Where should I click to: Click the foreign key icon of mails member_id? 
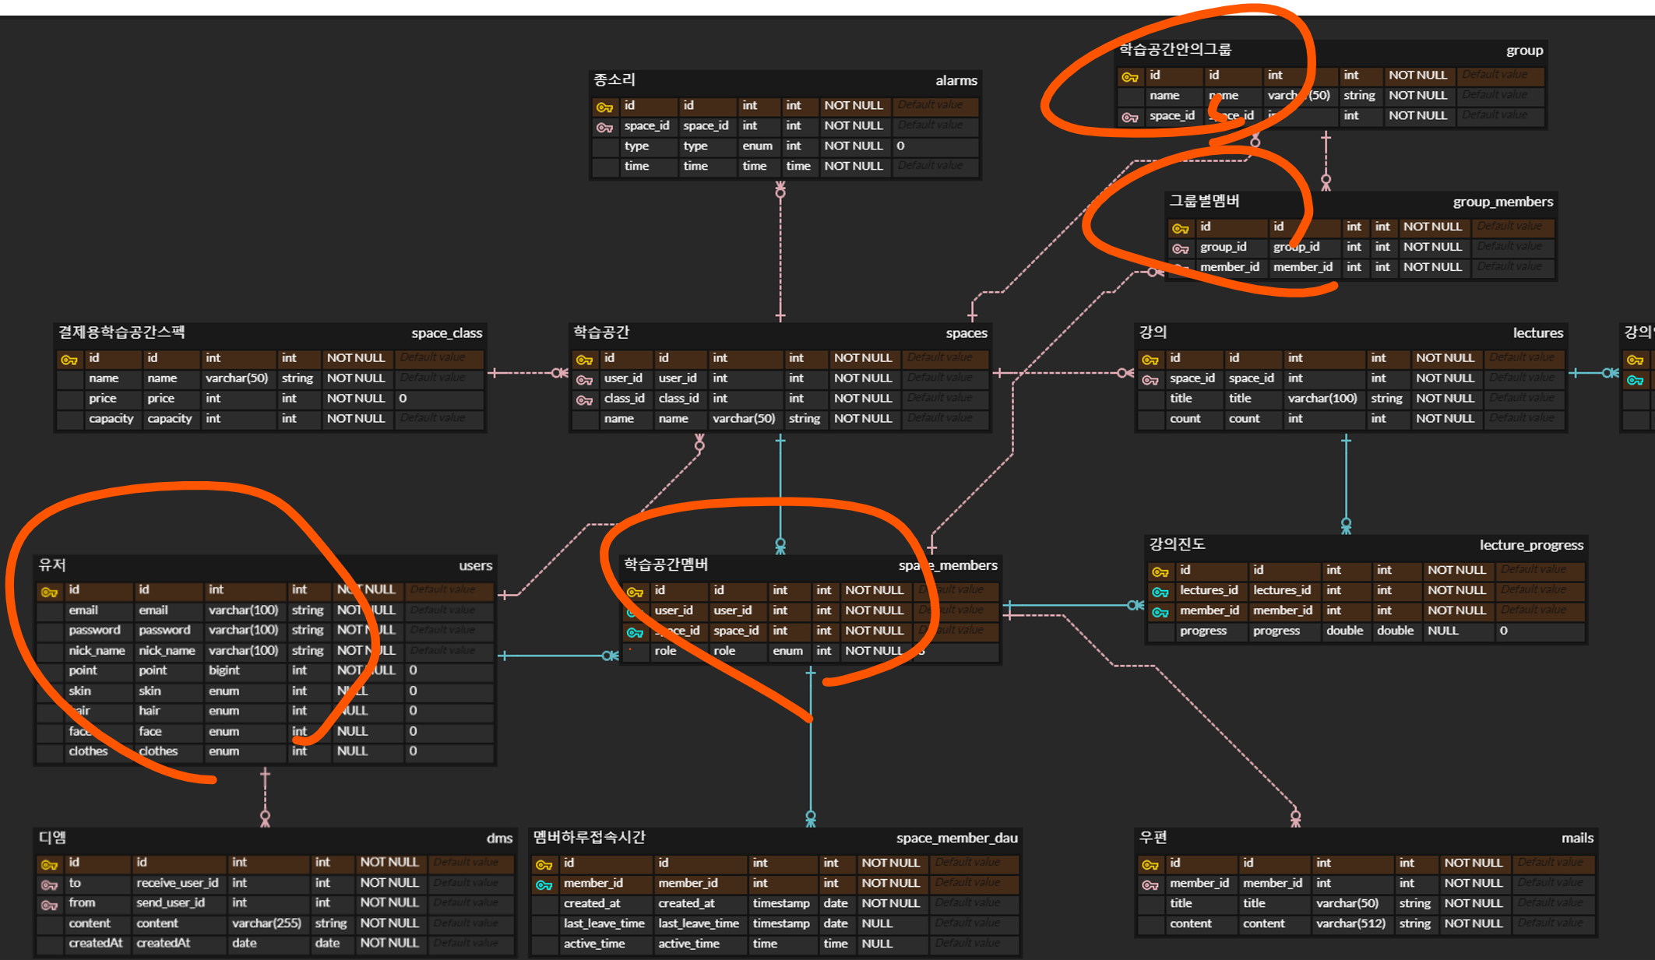[1150, 884]
